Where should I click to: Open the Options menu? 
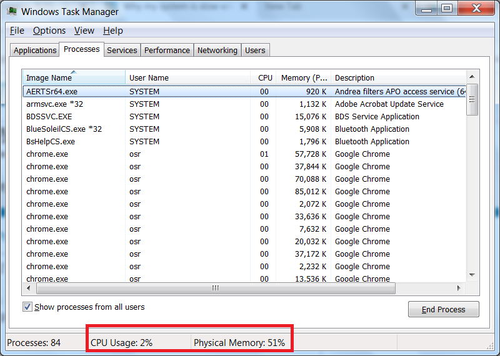click(49, 31)
